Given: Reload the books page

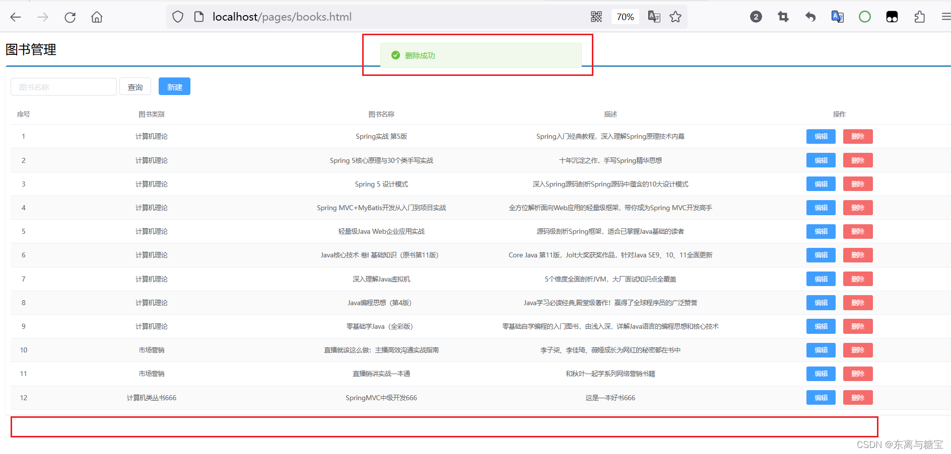Looking at the screenshot, I should pos(70,17).
